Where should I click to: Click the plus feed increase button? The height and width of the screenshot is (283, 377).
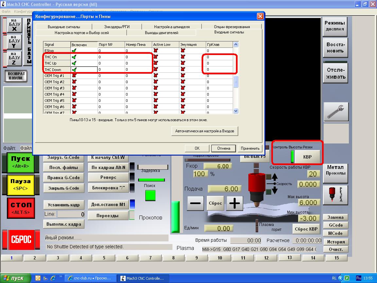(x=234, y=203)
